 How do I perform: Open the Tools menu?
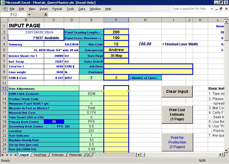pyautogui.click(x=70, y=9)
